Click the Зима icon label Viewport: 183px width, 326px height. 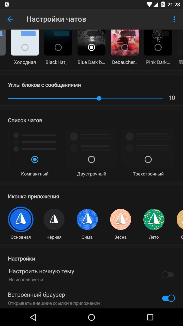(87, 237)
